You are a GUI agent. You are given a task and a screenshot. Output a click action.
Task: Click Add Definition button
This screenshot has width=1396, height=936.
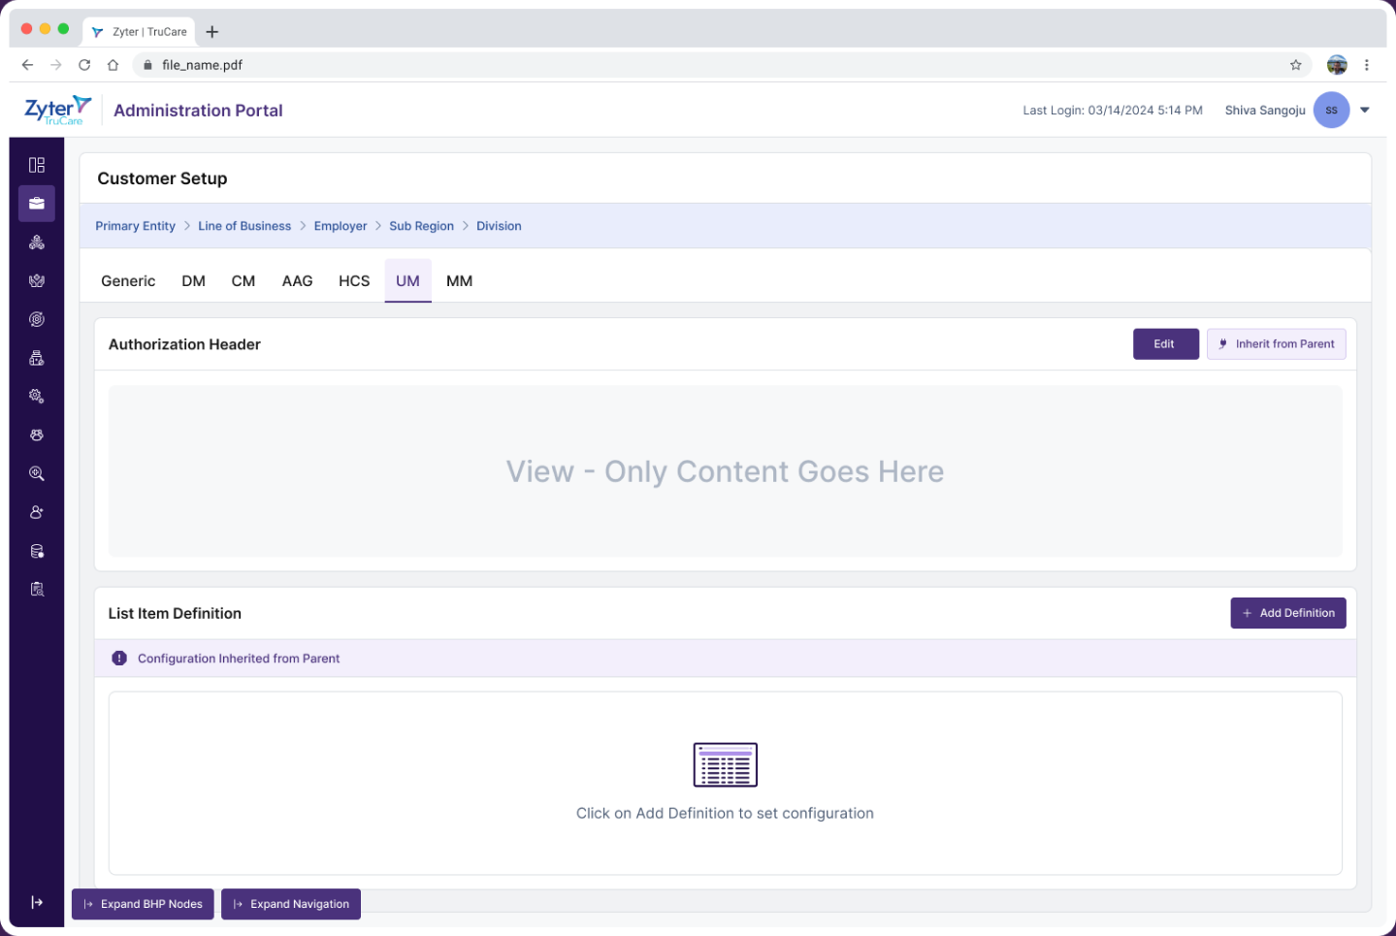pyautogui.click(x=1288, y=613)
